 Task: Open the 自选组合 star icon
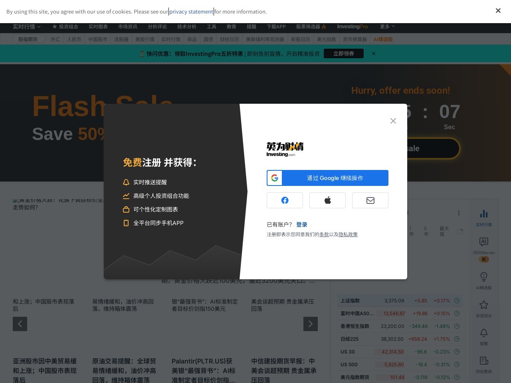(x=483, y=304)
